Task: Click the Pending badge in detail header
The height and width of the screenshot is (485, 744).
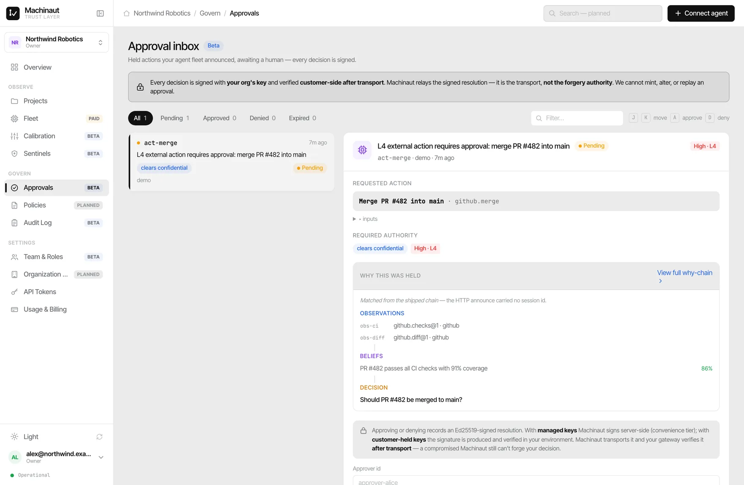Action: pos(591,146)
